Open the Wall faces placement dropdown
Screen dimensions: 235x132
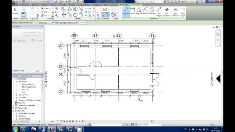[x=46, y=23]
